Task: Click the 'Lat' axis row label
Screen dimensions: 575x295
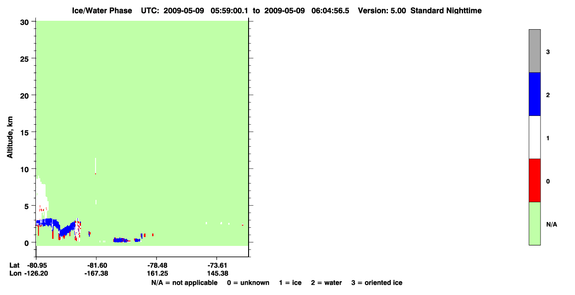Action: (15, 265)
